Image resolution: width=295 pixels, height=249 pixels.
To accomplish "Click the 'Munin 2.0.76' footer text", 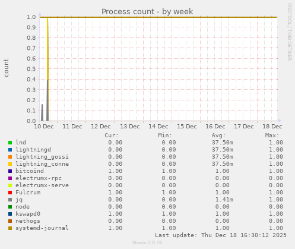I will coord(147,242).
